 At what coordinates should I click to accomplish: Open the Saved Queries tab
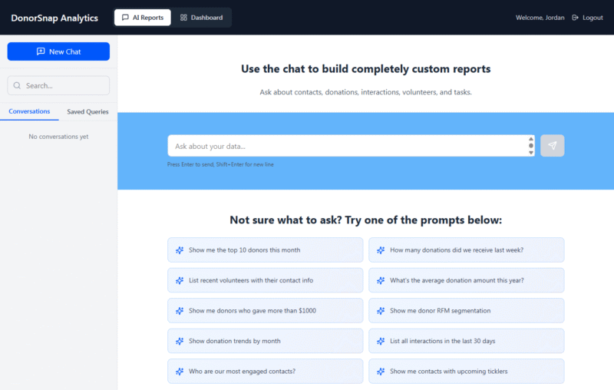[x=87, y=112]
